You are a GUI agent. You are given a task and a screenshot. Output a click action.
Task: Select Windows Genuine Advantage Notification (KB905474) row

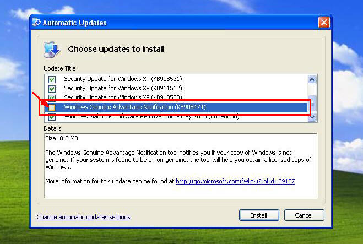pos(176,107)
